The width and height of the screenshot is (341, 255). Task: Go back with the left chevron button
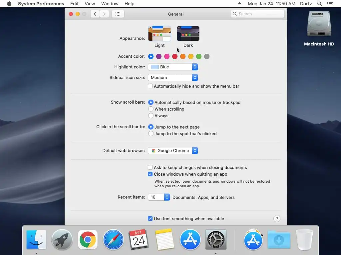(95, 14)
